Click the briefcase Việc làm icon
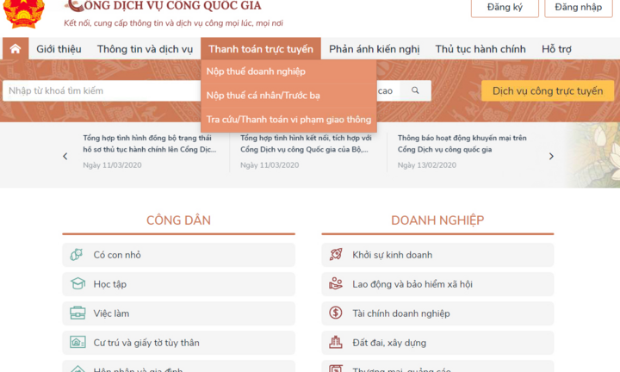This screenshot has height=372, width=620. click(x=77, y=313)
